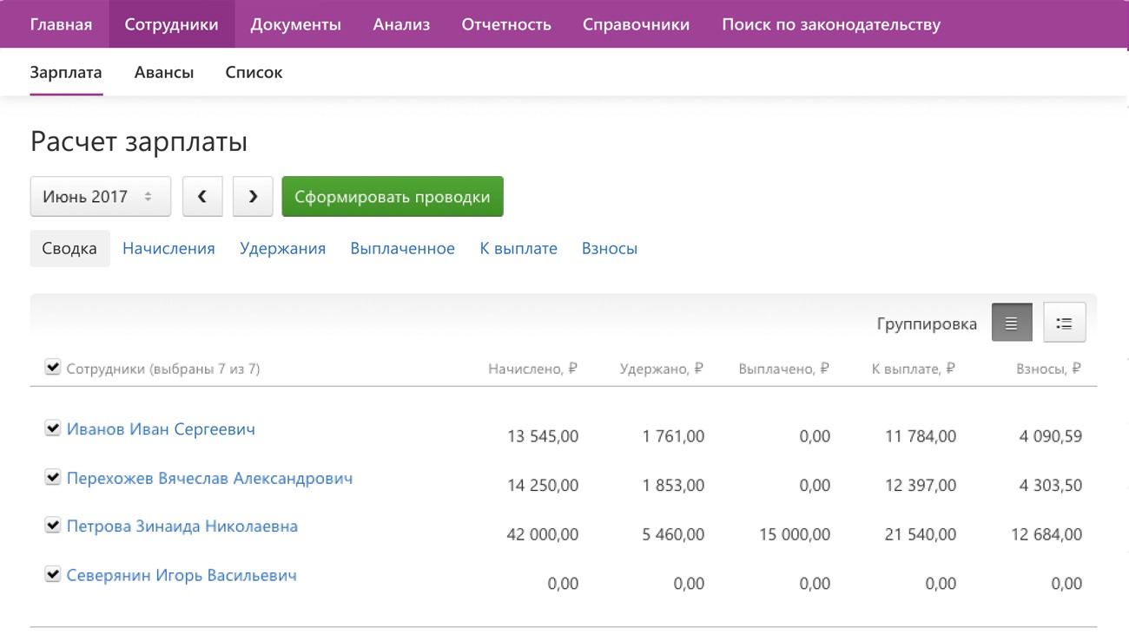Open the Документы menu
The width and height of the screenshot is (1129, 634).
click(295, 24)
